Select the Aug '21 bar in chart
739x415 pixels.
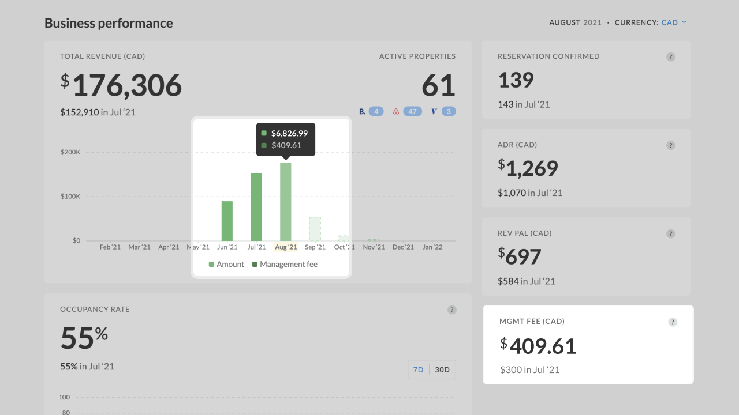[285, 201]
